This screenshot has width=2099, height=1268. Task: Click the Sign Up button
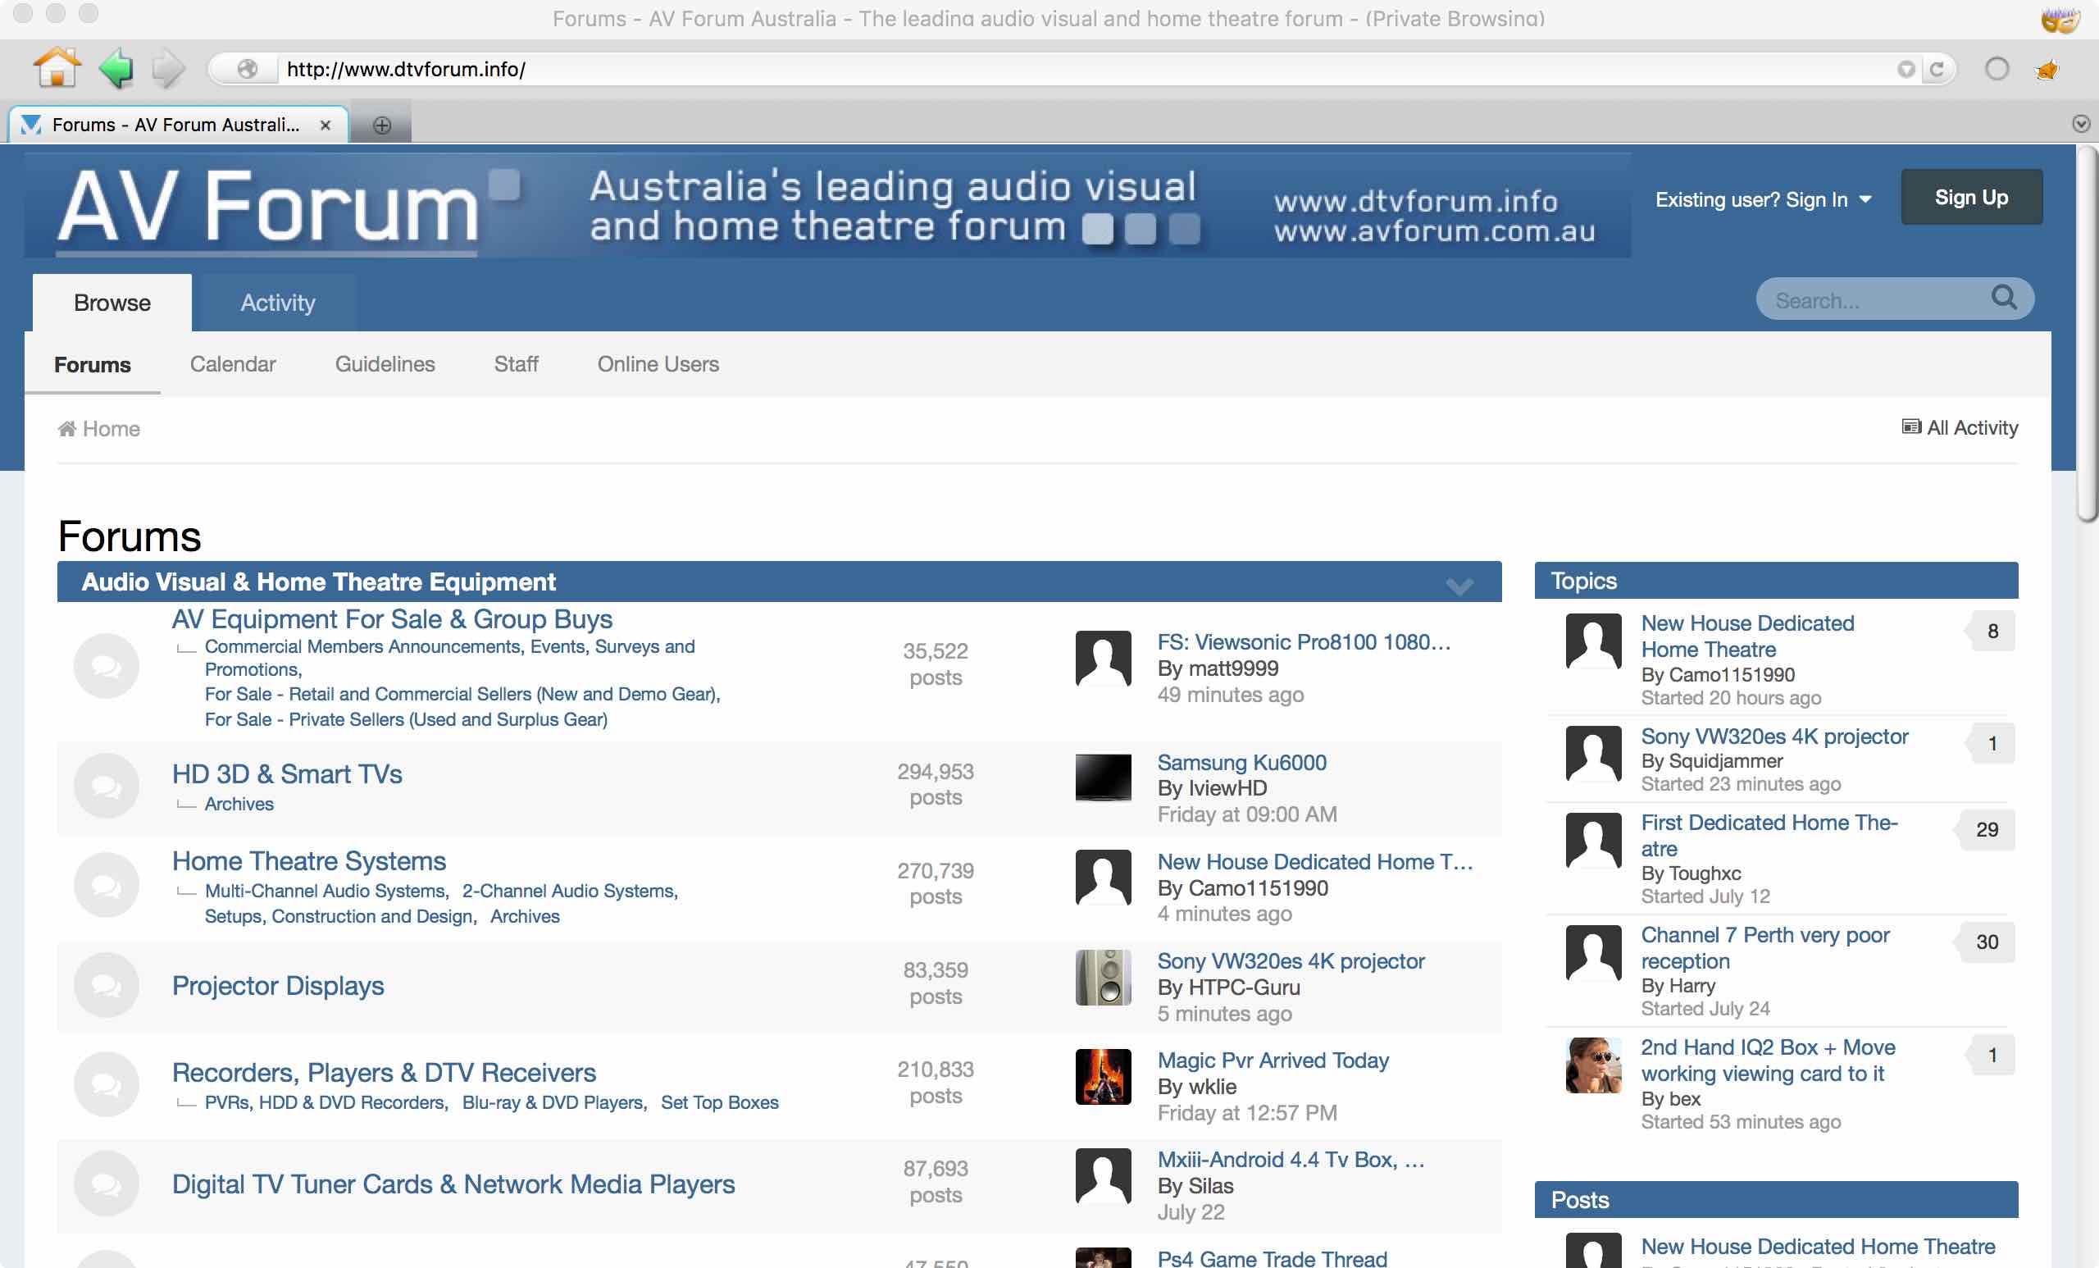1970,197
